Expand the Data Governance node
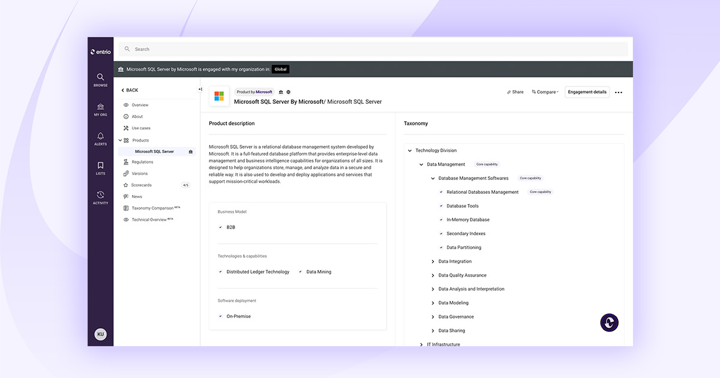The width and height of the screenshot is (720, 378). [x=433, y=317]
